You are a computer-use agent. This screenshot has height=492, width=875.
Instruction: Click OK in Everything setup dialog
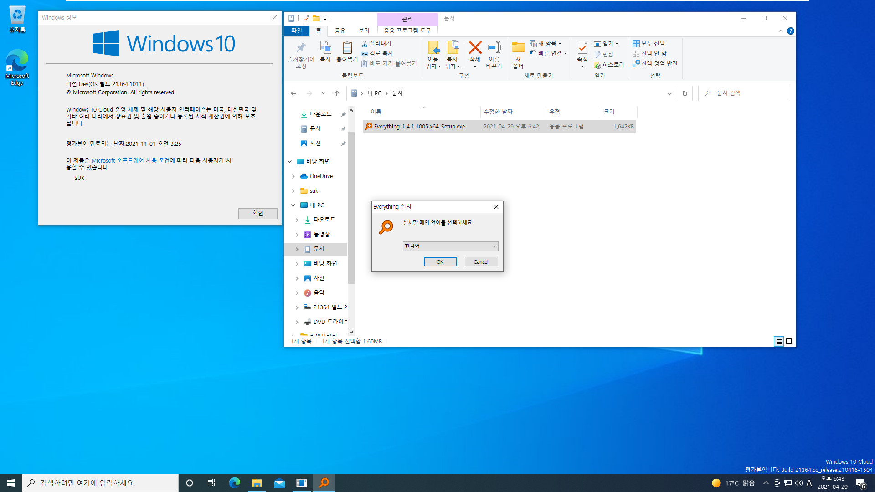(x=440, y=262)
